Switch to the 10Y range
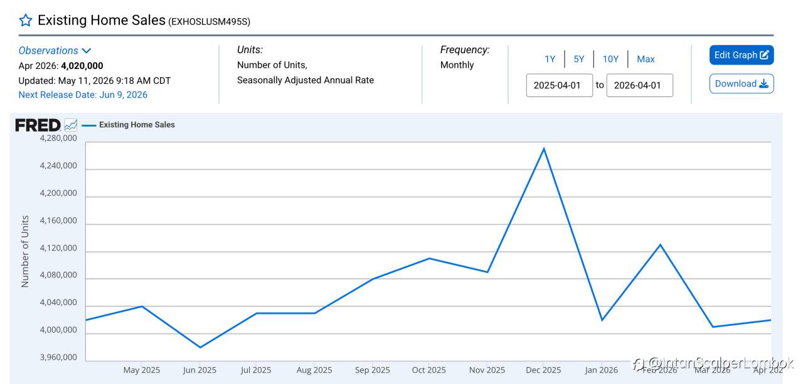The image size is (803, 384). pos(610,59)
